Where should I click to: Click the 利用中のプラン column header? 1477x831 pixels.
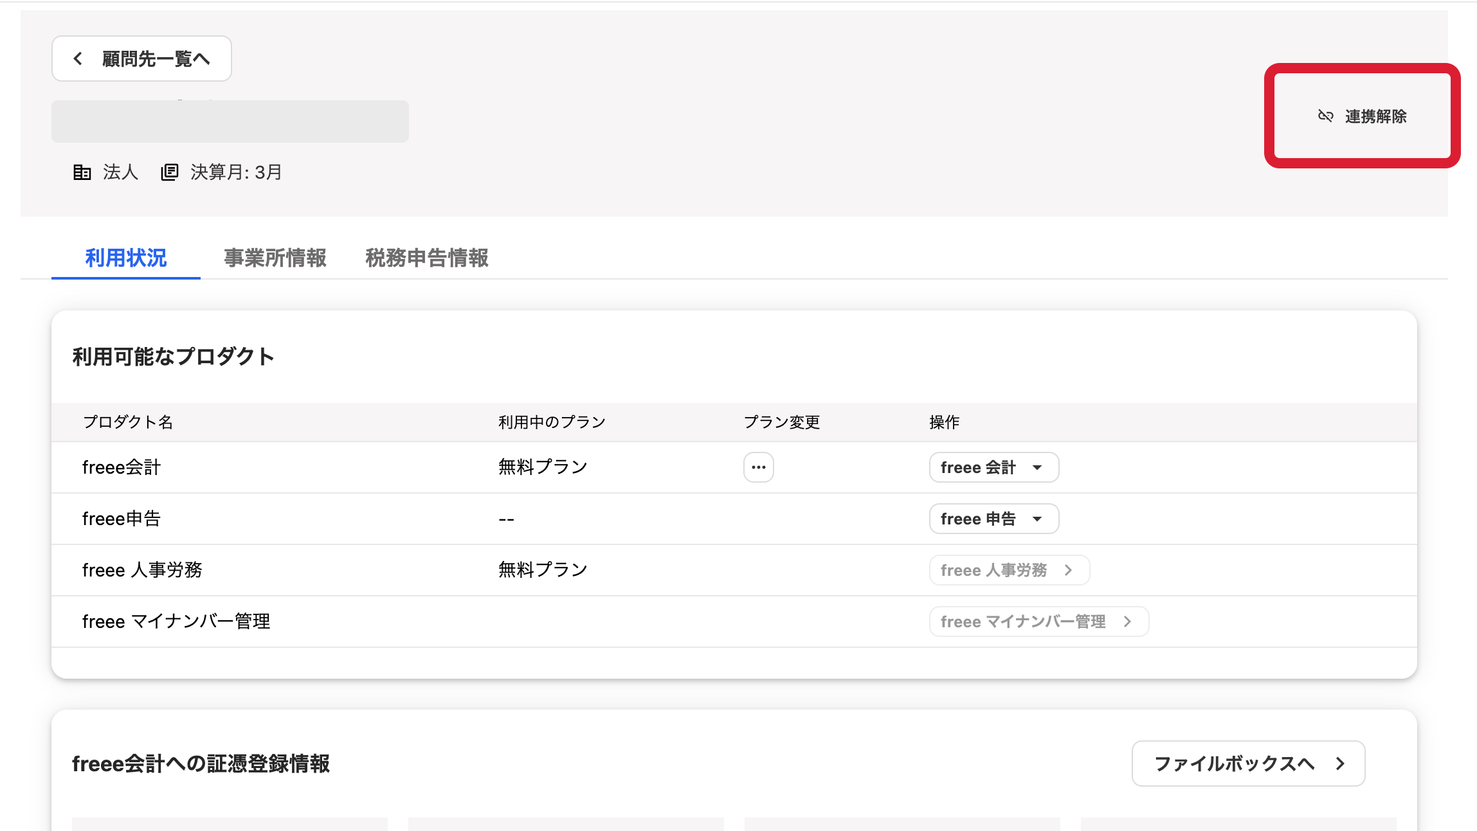[552, 422]
